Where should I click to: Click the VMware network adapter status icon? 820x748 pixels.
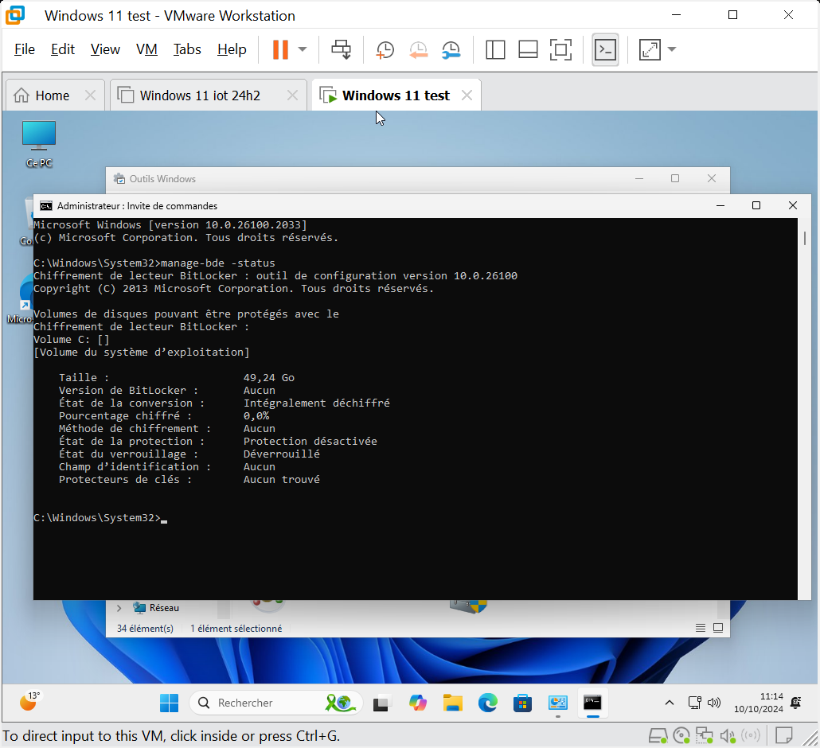coord(704,735)
